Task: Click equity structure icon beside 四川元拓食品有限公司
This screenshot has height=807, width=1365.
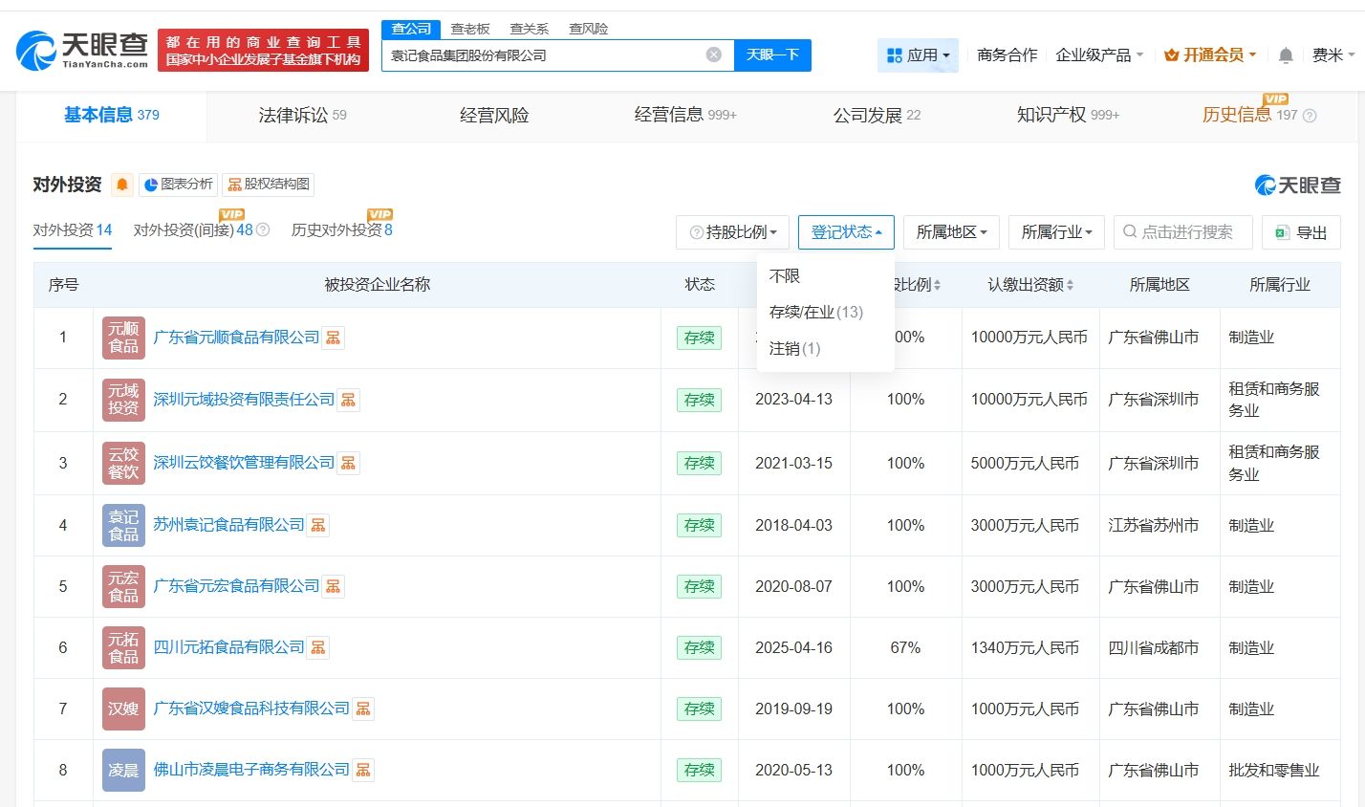Action: pyautogui.click(x=318, y=647)
